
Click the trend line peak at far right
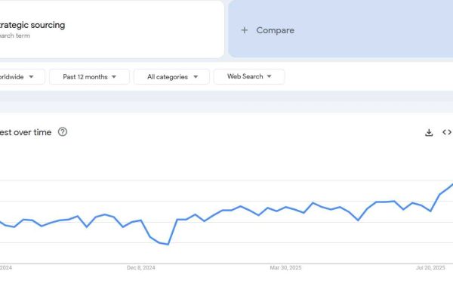(451, 185)
